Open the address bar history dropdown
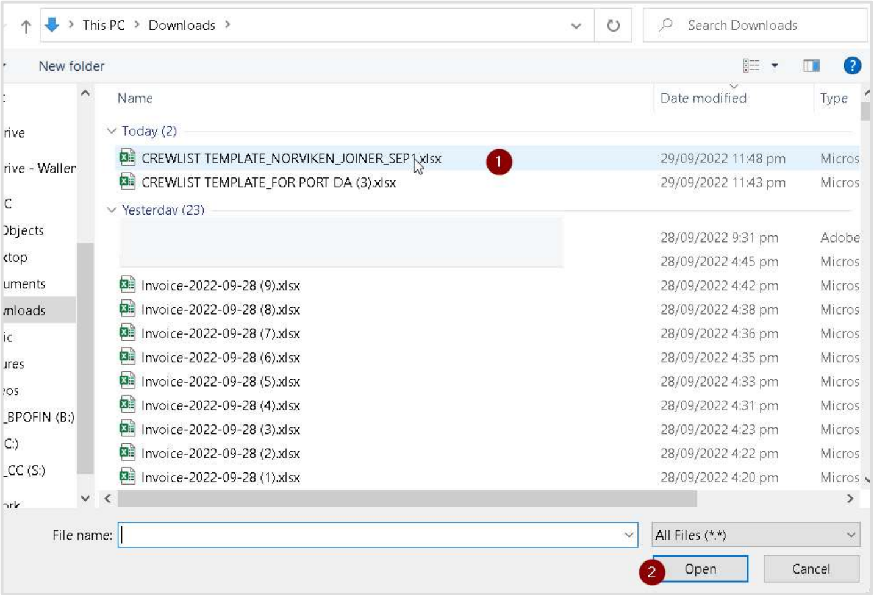This screenshot has height=595, width=874. click(576, 26)
